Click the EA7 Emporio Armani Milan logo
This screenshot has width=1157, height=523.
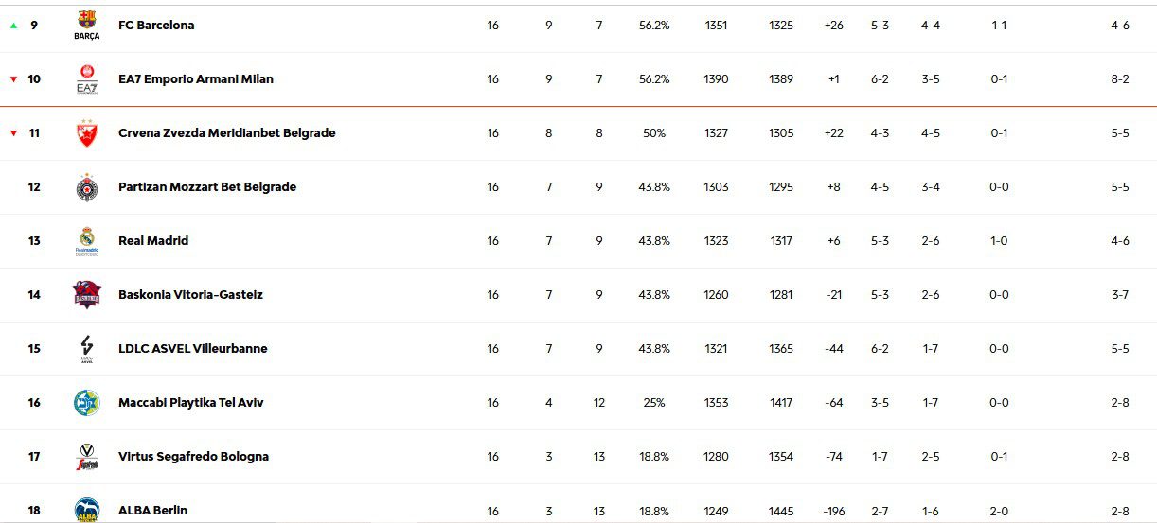point(86,79)
